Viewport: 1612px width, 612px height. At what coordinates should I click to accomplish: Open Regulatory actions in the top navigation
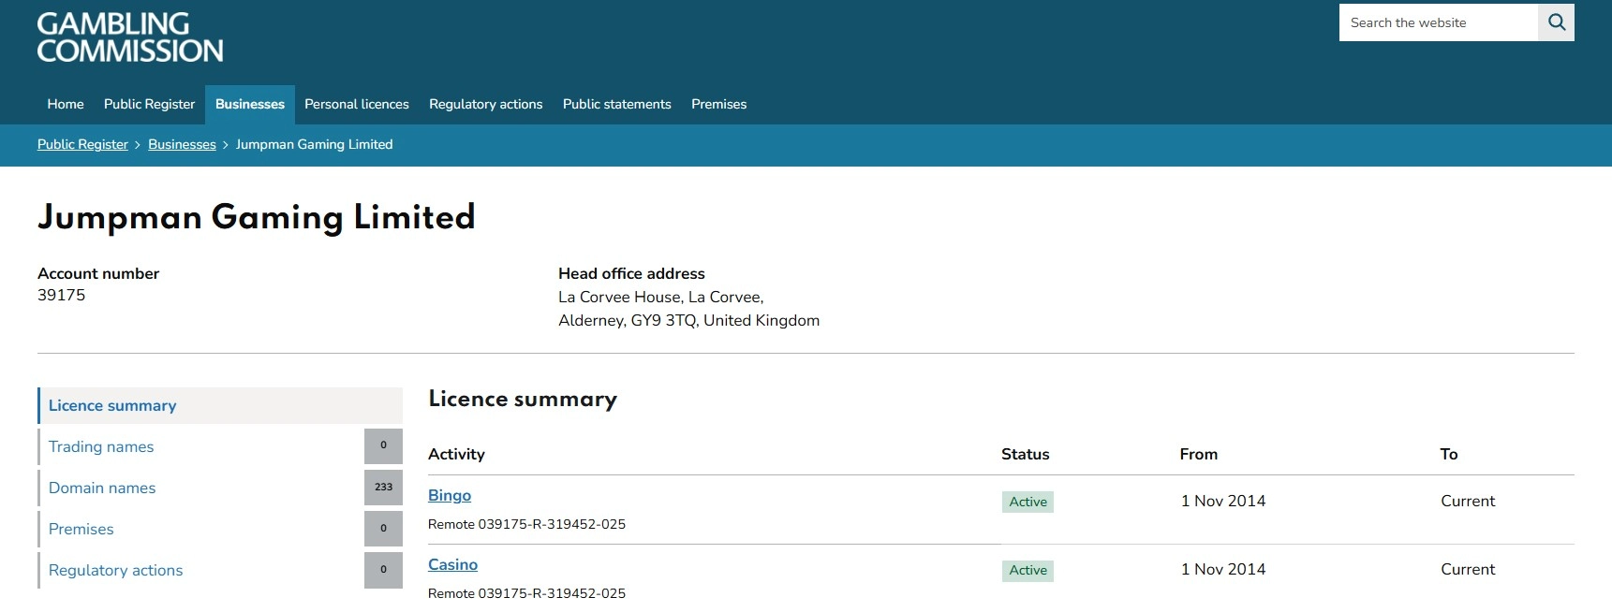[486, 104]
